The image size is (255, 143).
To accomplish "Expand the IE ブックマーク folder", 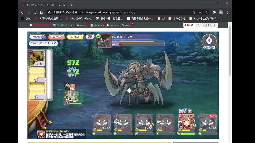I will (x=177, y=19).
